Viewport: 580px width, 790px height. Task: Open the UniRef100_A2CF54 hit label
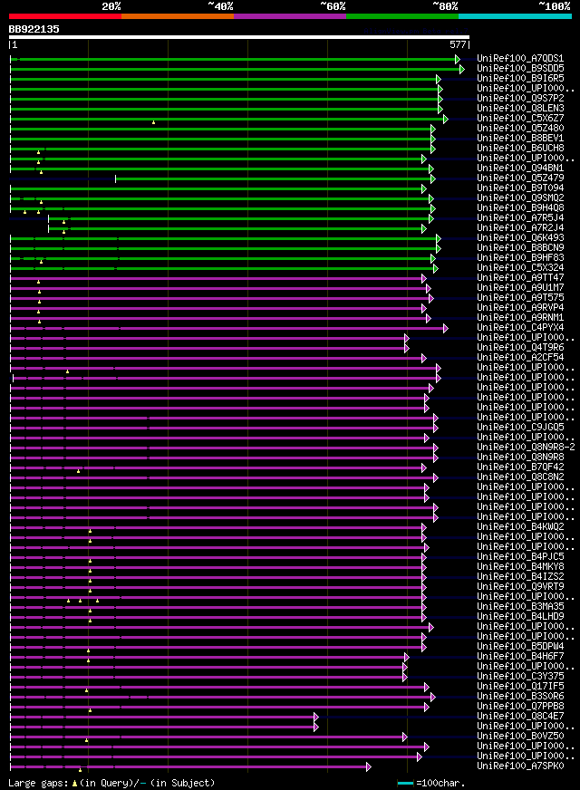[x=520, y=358]
